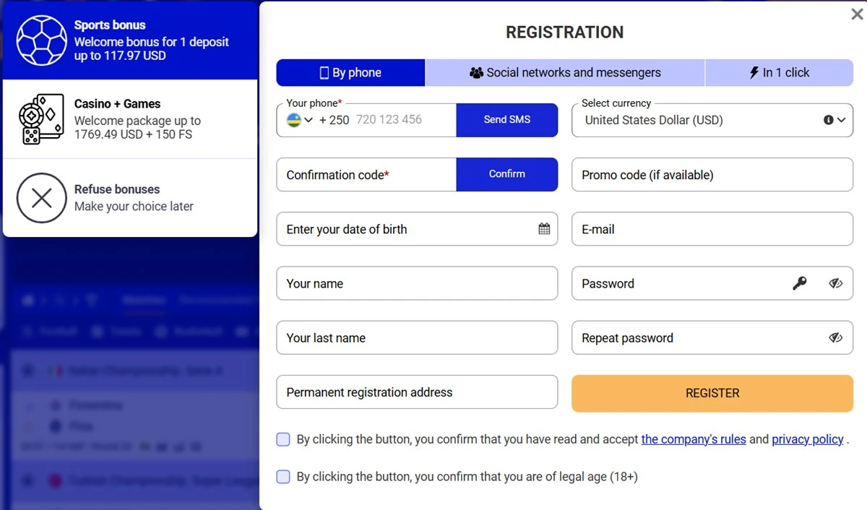The image size is (867, 510).
Task: Click inside the Promo code field
Action: pyautogui.click(x=712, y=175)
